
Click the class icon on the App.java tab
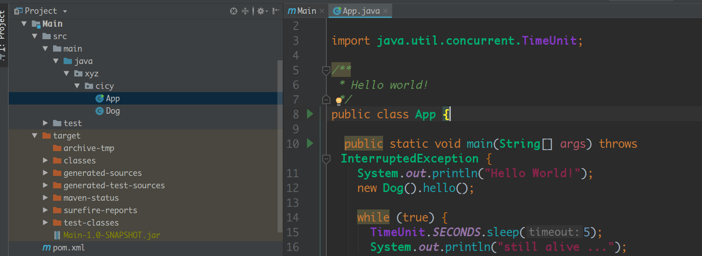[x=337, y=11]
